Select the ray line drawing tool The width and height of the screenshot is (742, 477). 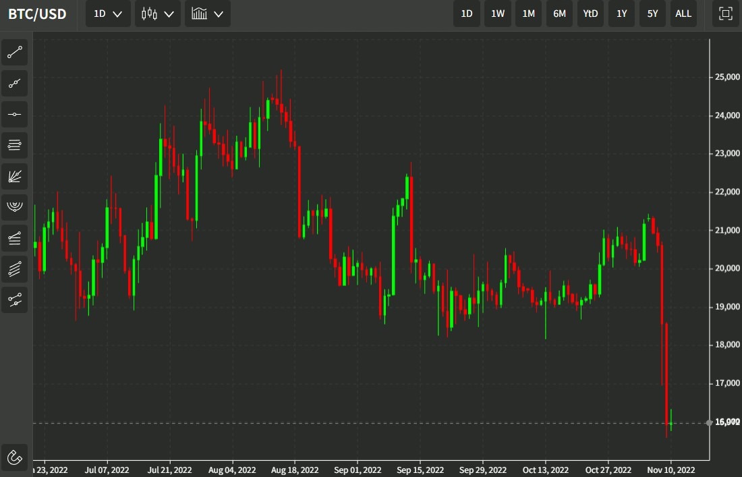tap(14, 84)
